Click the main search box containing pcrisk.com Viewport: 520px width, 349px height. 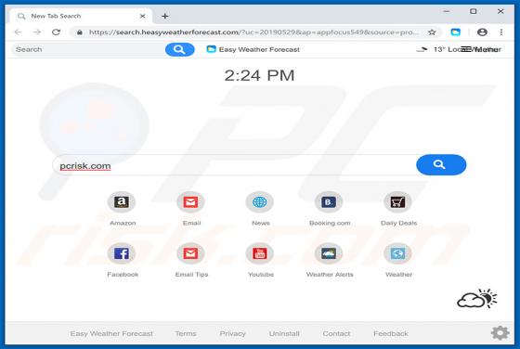pos(234,165)
